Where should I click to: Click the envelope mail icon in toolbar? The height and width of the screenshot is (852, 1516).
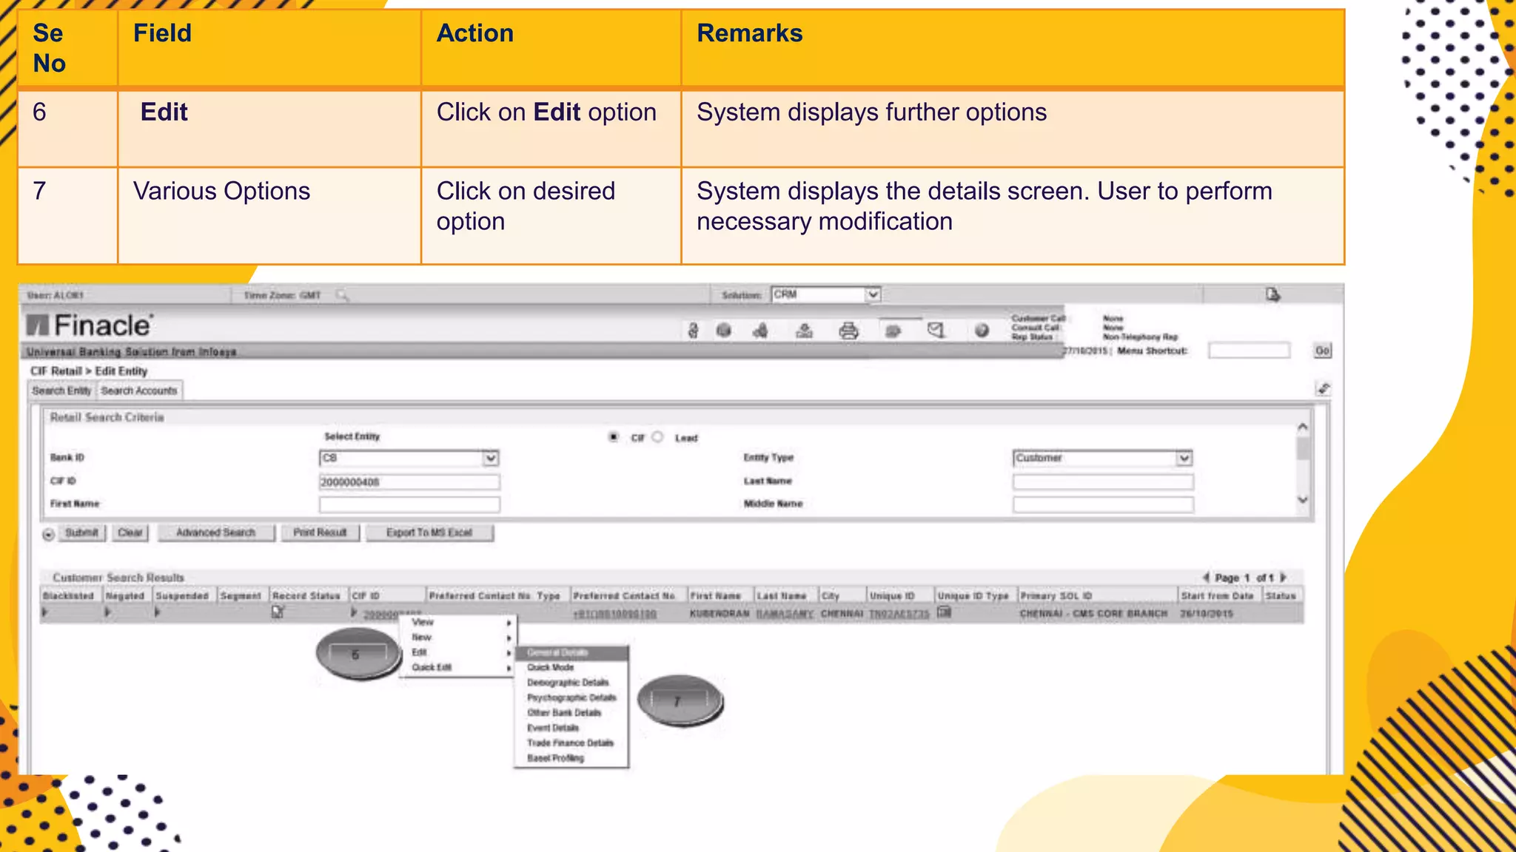point(936,331)
